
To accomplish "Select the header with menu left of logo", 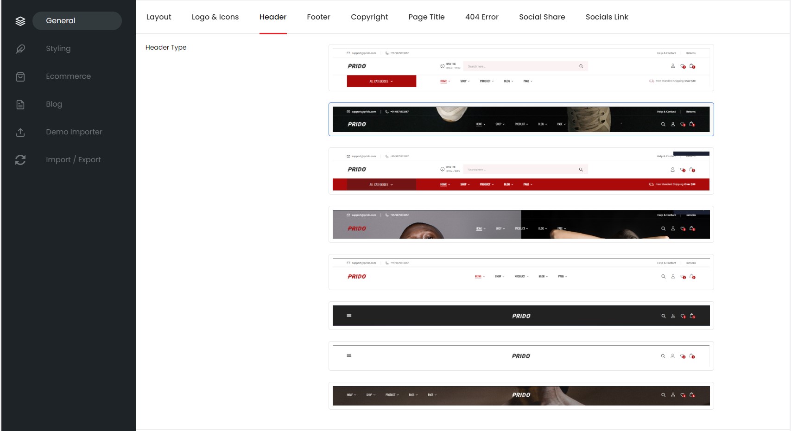I will click(x=521, y=396).
